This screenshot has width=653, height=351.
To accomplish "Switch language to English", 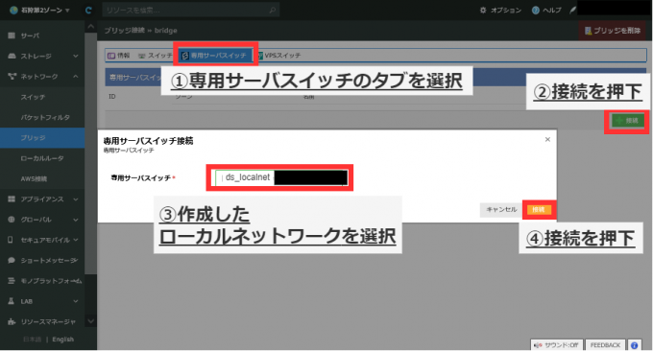I will tap(62, 339).
